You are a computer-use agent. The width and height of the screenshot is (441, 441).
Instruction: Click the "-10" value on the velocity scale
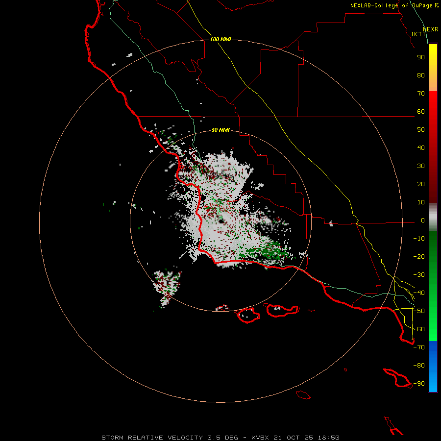tap(419, 239)
